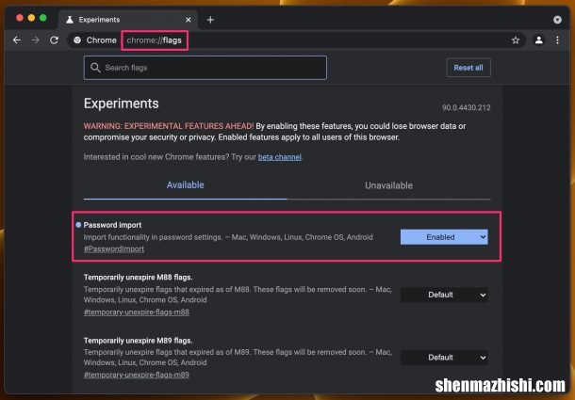The height and width of the screenshot is (400, 575).
Task: Open the beta channel link
Action: [x=280, y=157]
